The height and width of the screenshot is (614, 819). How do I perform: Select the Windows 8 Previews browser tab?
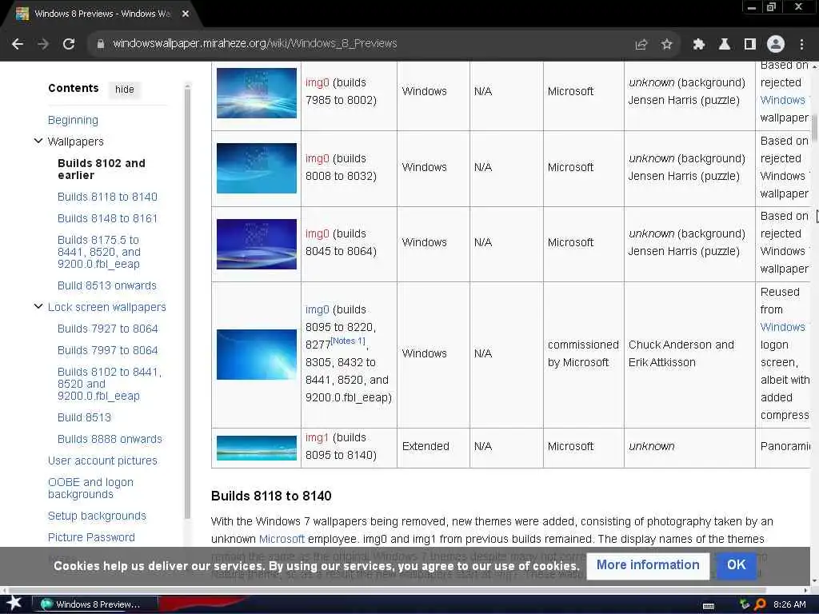[x=102, y=14]
